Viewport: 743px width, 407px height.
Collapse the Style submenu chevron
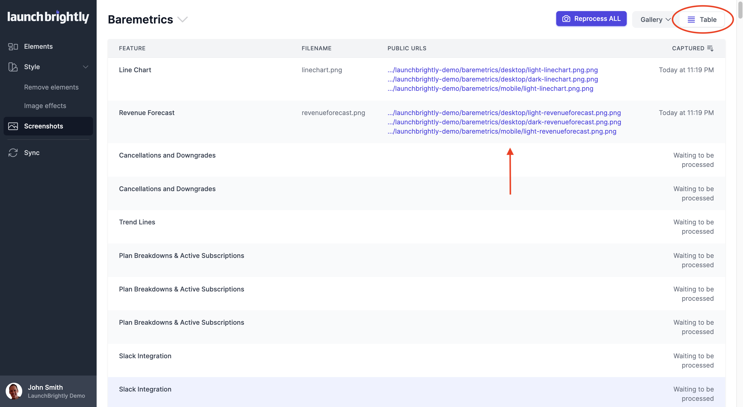tap(85, 67)
